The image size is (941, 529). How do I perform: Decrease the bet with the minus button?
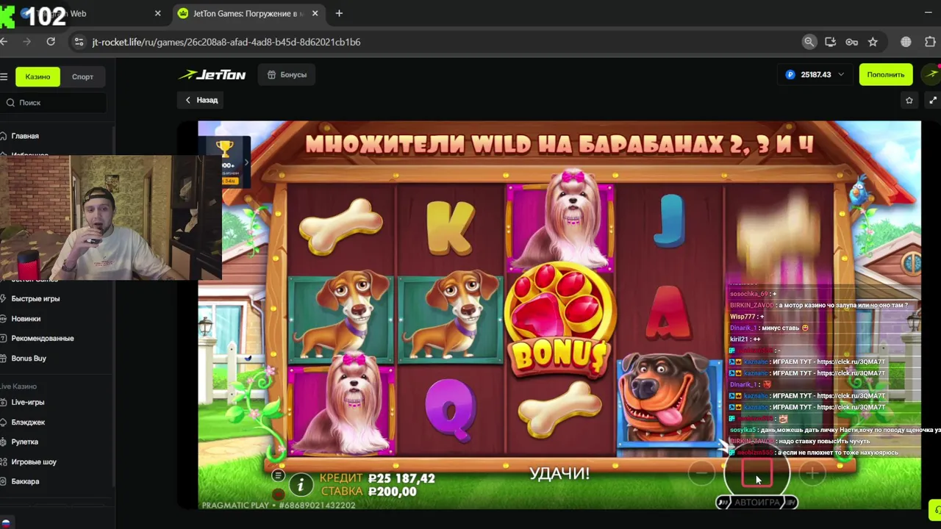pos(701,474)
